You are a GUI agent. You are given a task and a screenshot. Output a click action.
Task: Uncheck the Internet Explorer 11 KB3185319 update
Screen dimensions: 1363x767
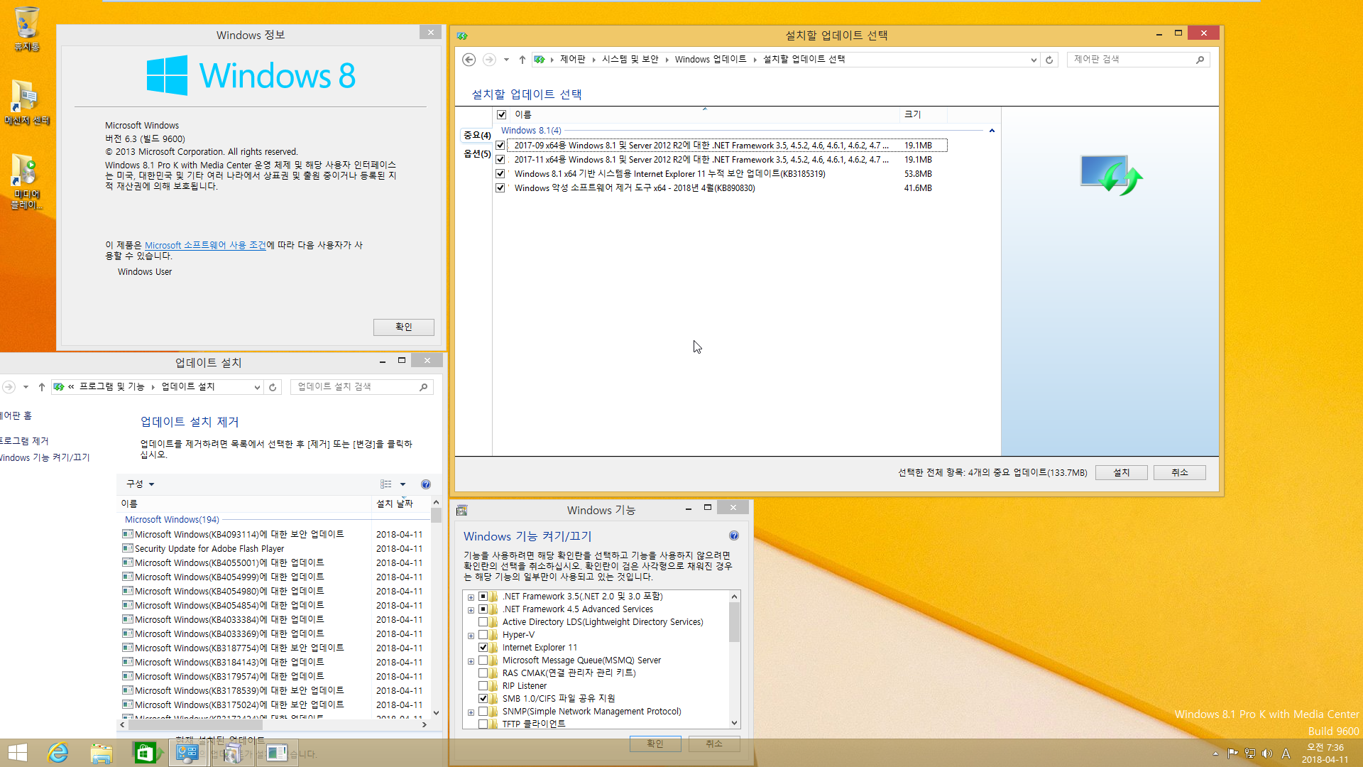pyautogui.click(x=500, y=174)
